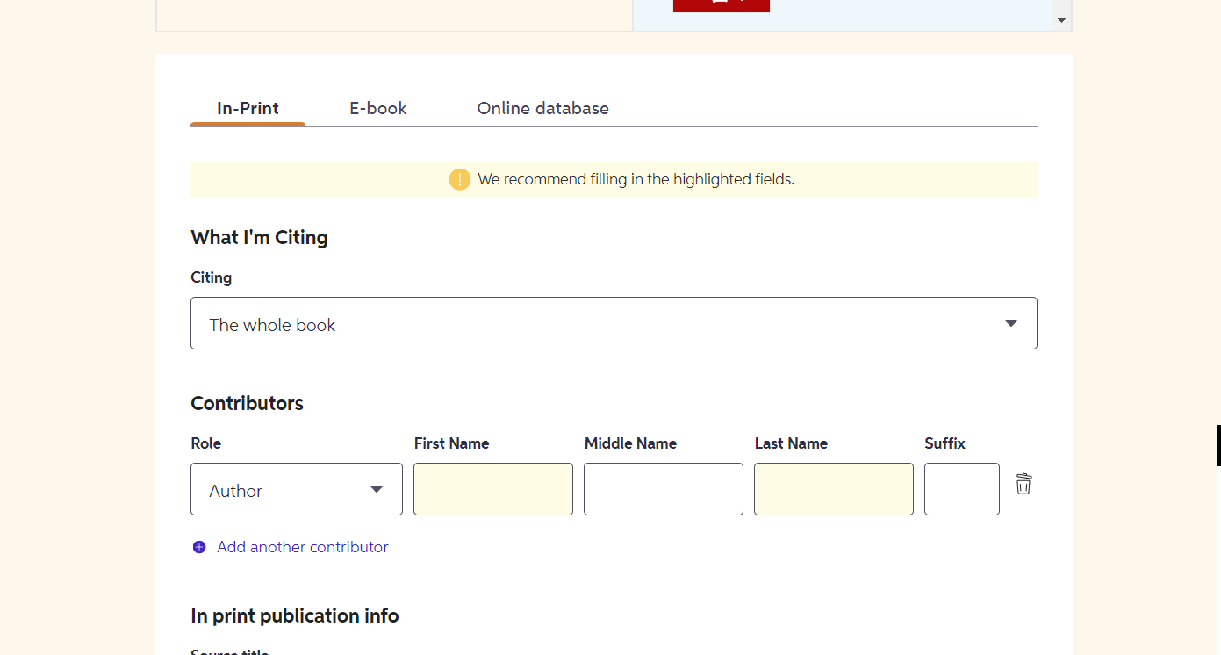Select 'The whole book' combo box
The height and width of the screenshot is (655, 1221).
tap(614, 323)
